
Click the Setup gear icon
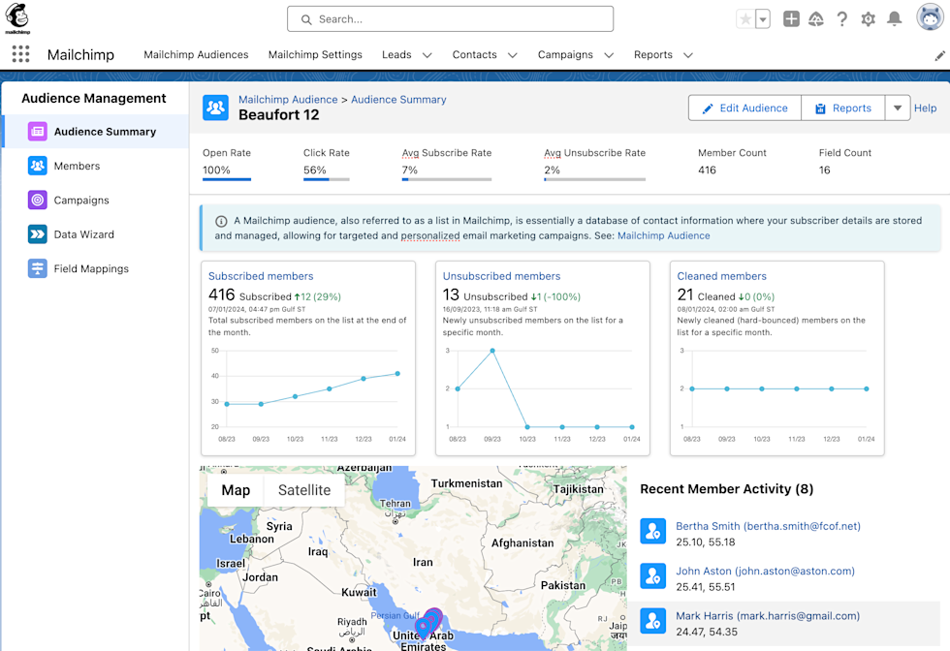[x=868, y=18]
